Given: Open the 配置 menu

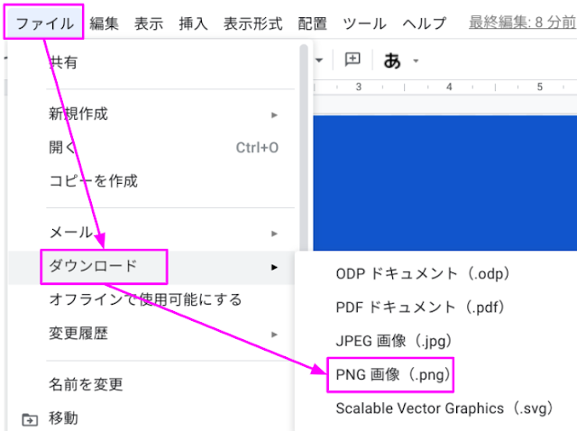Looking at the screenshot, I should (x=313, y=23).
